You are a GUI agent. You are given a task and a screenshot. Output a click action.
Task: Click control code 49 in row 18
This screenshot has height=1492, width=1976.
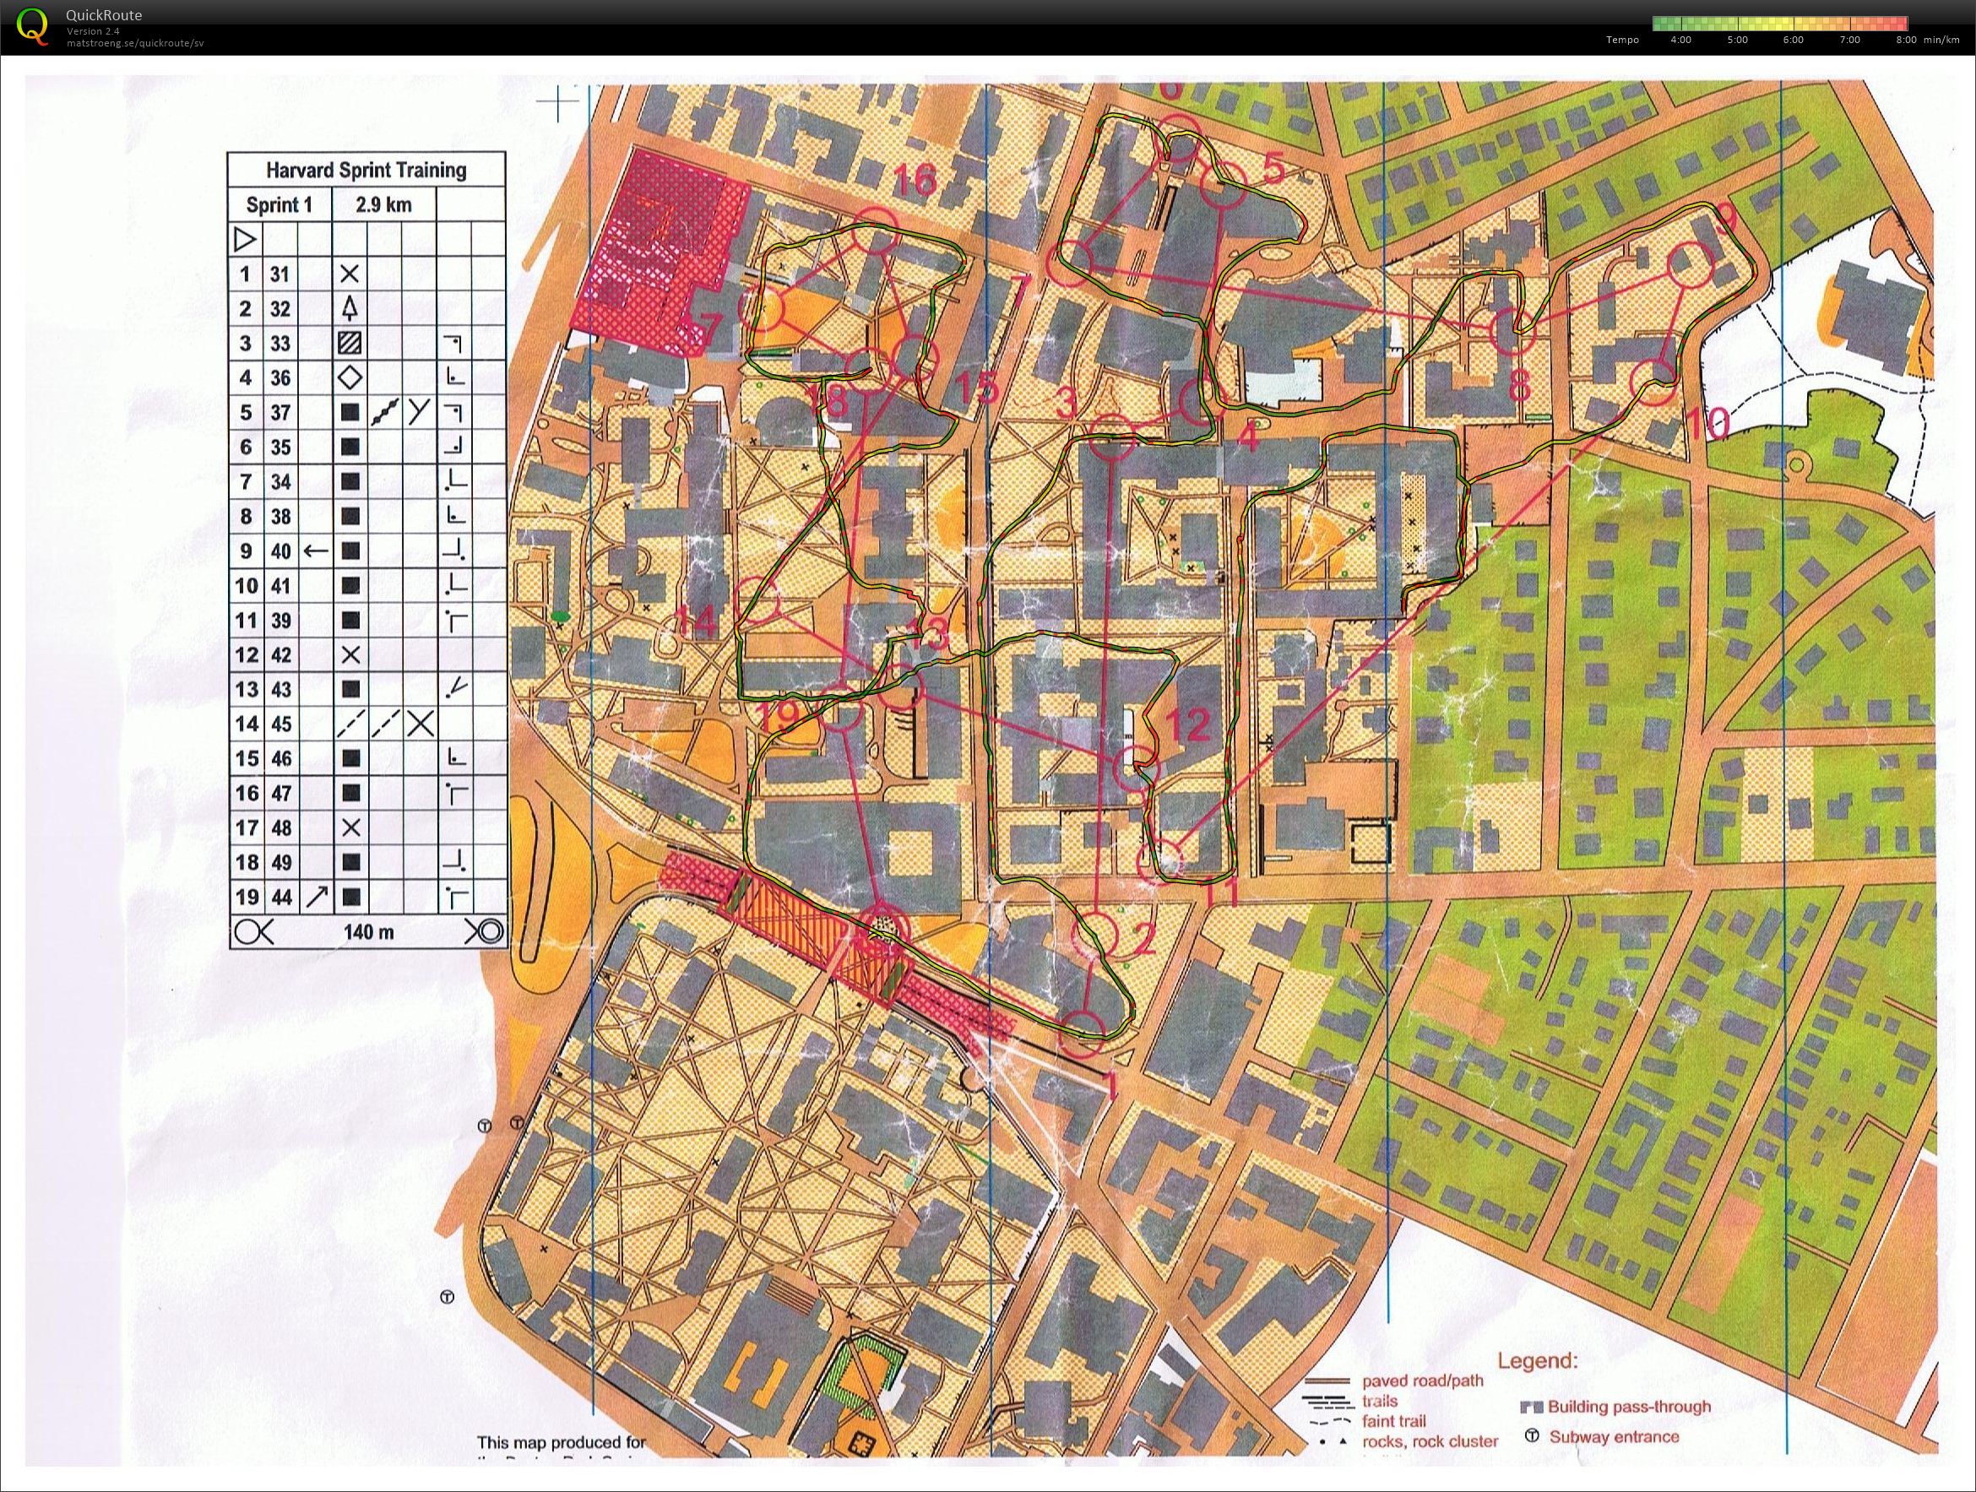coord(280,862)
